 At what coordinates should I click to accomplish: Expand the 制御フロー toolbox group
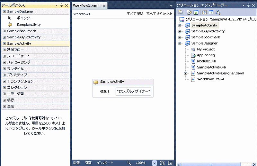4,50
